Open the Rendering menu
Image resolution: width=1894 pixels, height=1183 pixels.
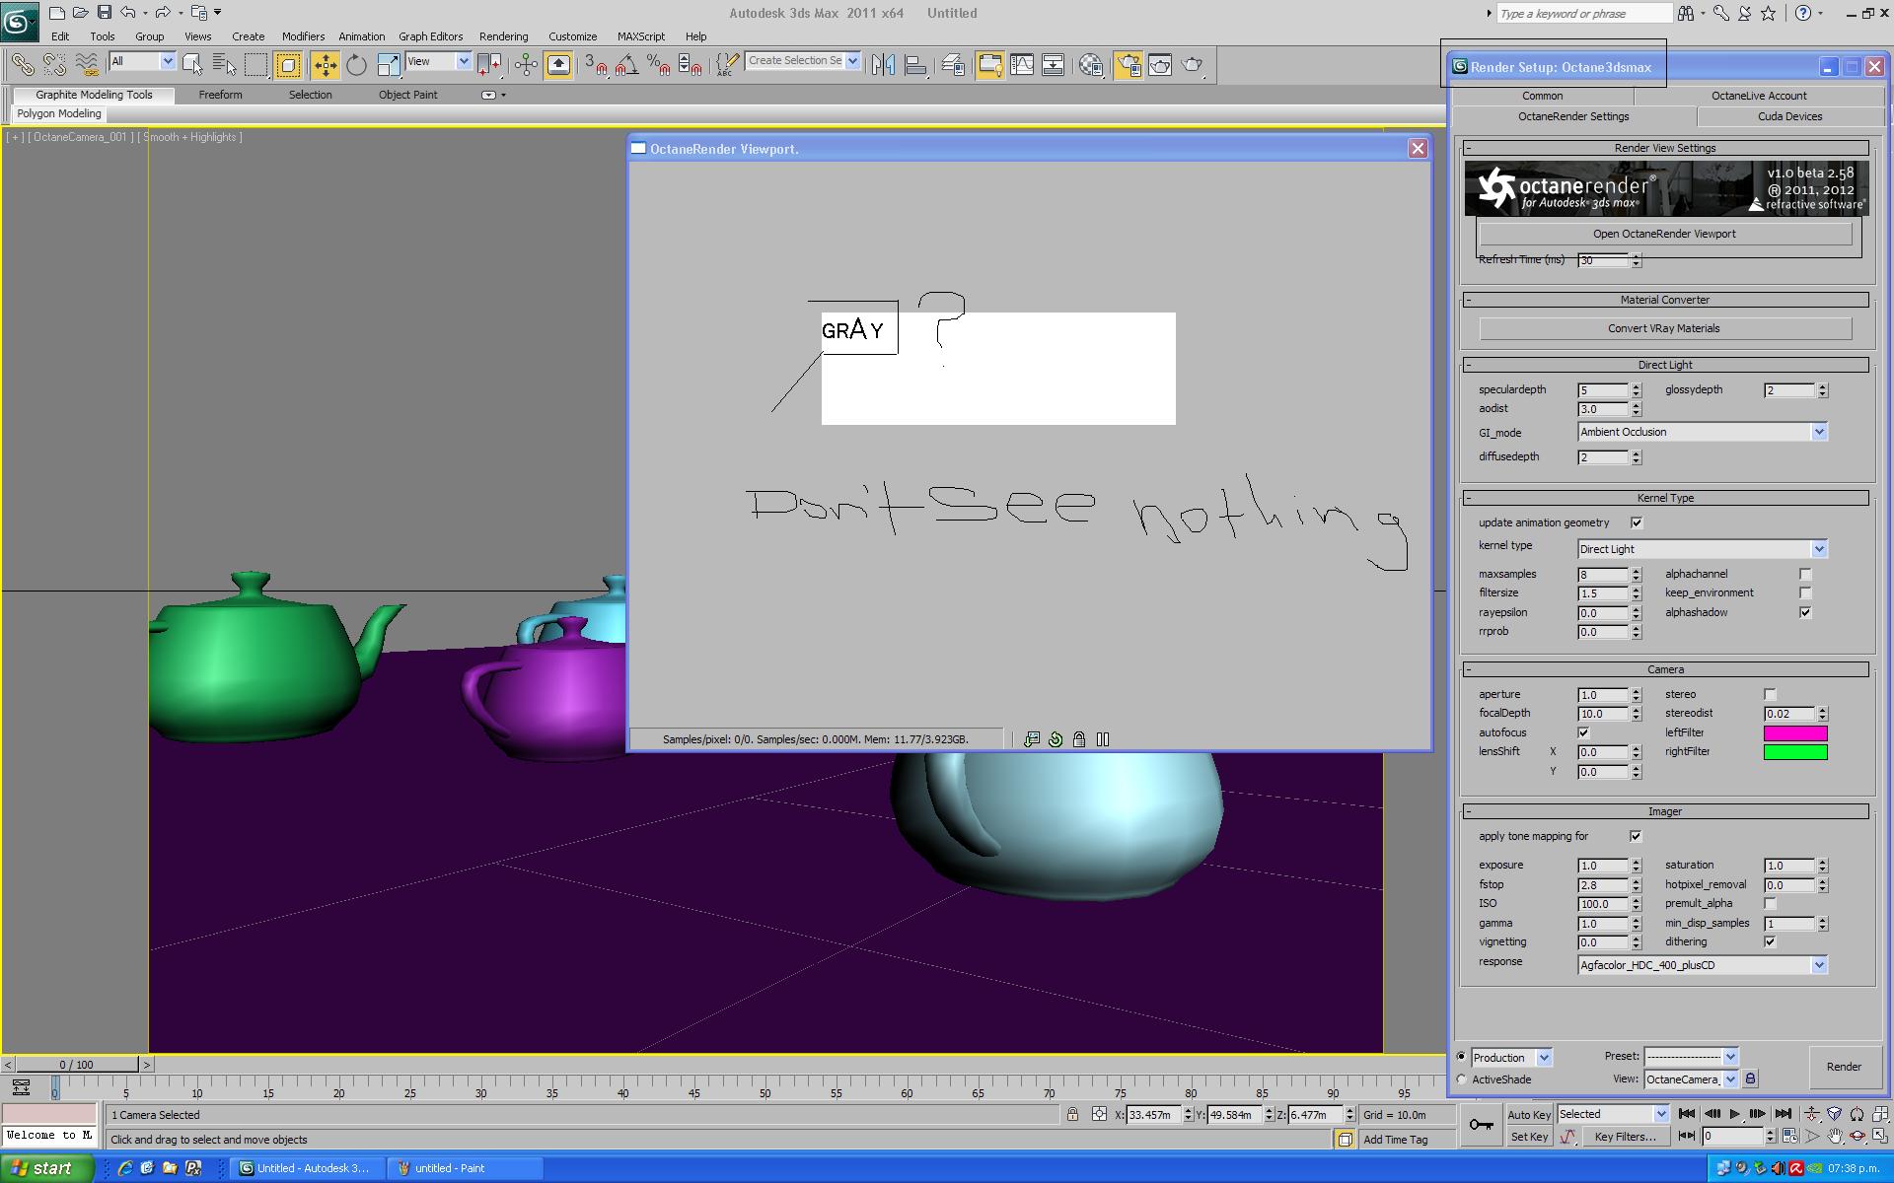point(503,36)
